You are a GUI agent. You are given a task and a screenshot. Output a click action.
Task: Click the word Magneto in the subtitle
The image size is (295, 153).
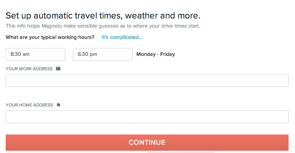click(x=52, y=26)
